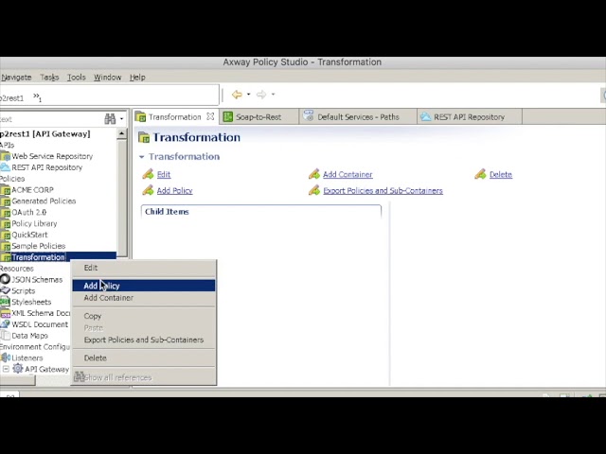This screenshot has height=454, width=606.
Task: Click the Soap-to-Rest tab policy icon
Action: point(228,116)
